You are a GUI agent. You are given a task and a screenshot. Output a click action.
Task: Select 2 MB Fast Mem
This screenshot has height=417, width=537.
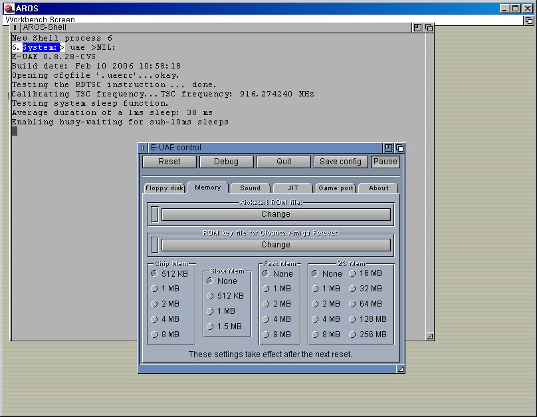point(266,304)
